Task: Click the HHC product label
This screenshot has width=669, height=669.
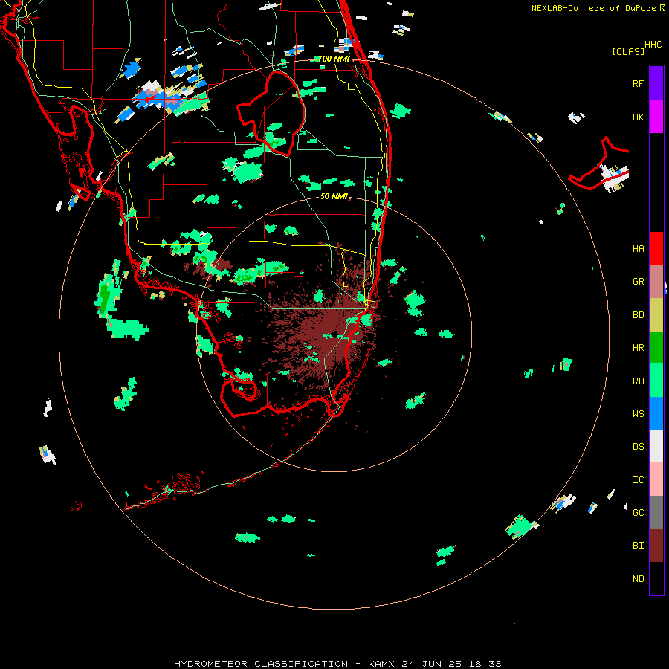Action: coord(653,45)
